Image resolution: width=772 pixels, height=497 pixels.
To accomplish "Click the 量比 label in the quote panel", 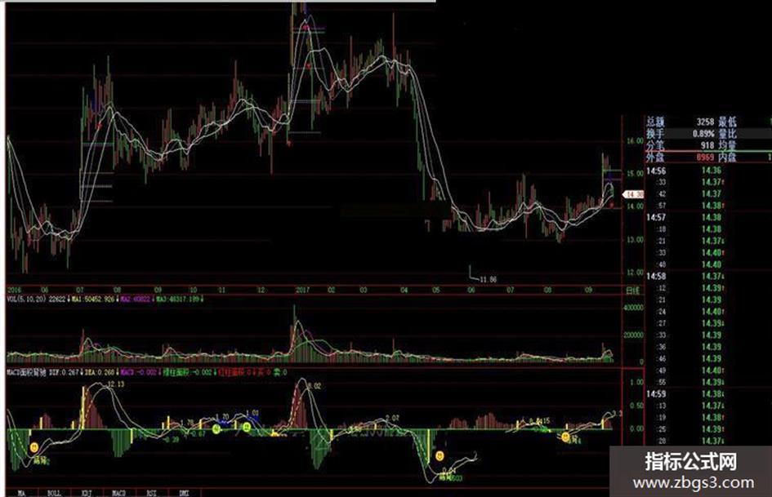I will (x=727, y=133).
